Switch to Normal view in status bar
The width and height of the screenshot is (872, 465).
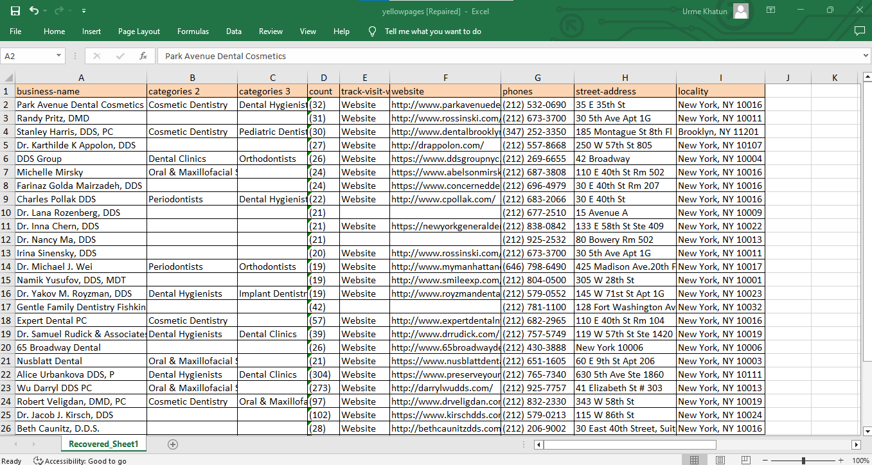coord(695,461)
